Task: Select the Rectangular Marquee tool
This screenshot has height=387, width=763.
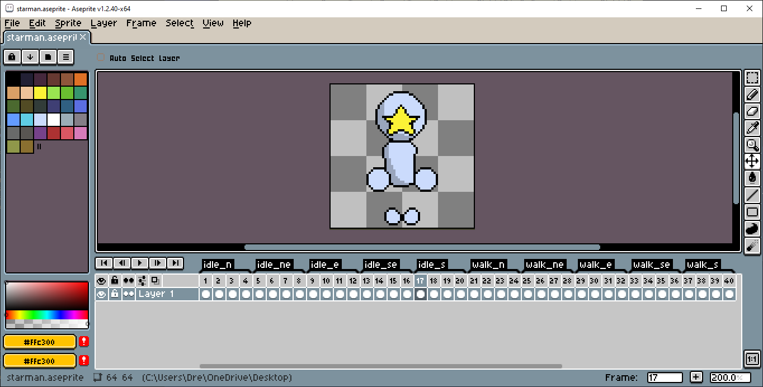Action: coord(752,78)
